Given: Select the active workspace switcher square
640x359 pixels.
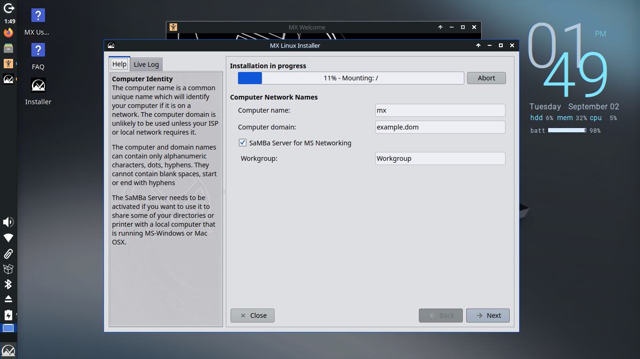Looking at the screenshot, I should (8, 328).
